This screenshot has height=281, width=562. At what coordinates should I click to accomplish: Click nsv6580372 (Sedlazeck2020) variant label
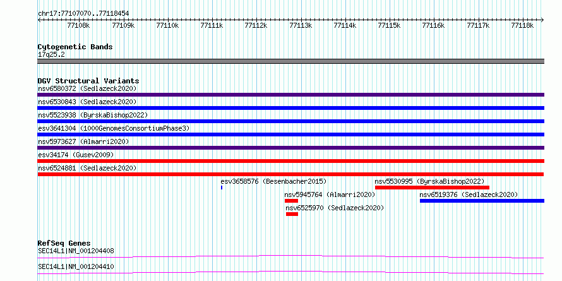(x=87, y=88)
